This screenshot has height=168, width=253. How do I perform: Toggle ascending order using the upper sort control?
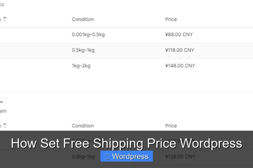click(x=5, y=18)
